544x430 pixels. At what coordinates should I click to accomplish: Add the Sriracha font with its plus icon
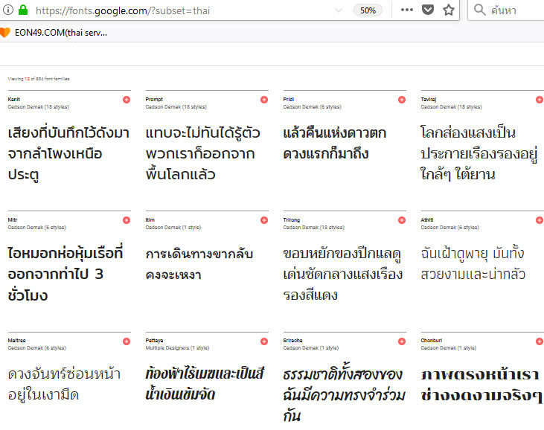pos(402,341)
